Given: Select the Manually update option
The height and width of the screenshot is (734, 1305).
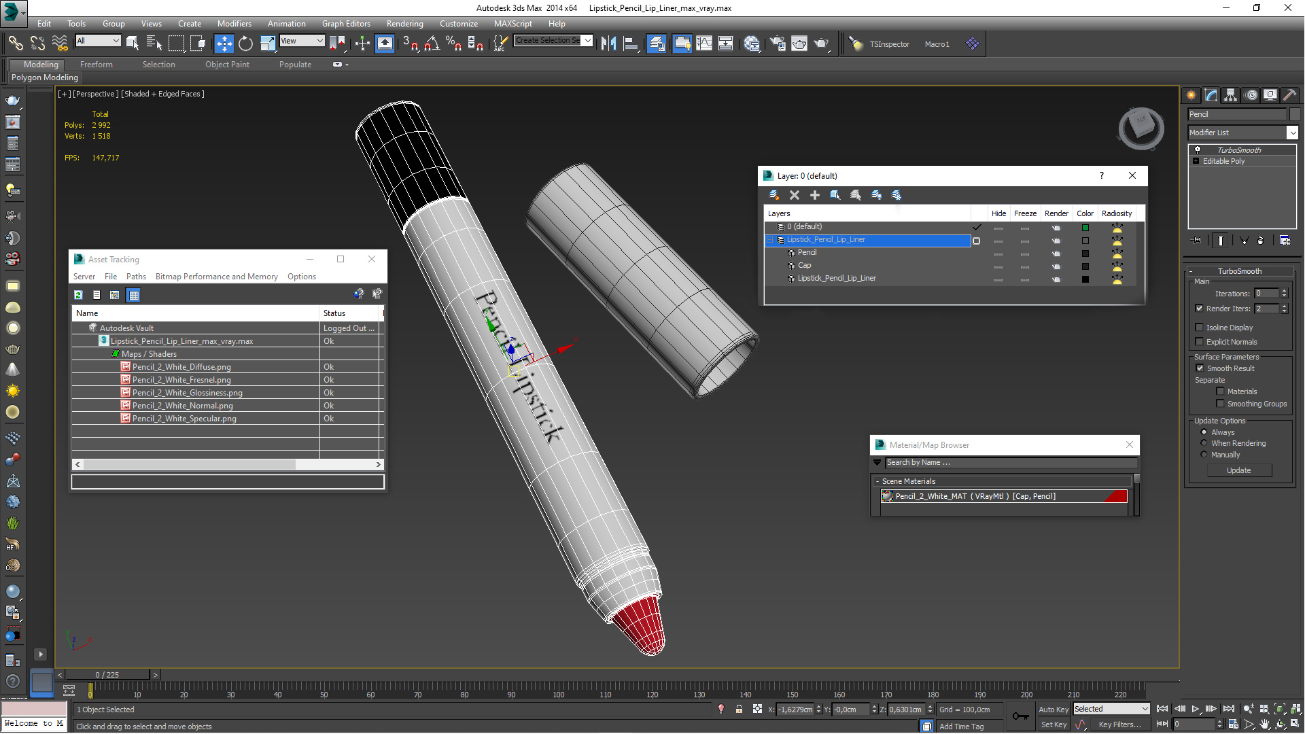Looking at the screenshot, I should click(x=1204, y=455).
